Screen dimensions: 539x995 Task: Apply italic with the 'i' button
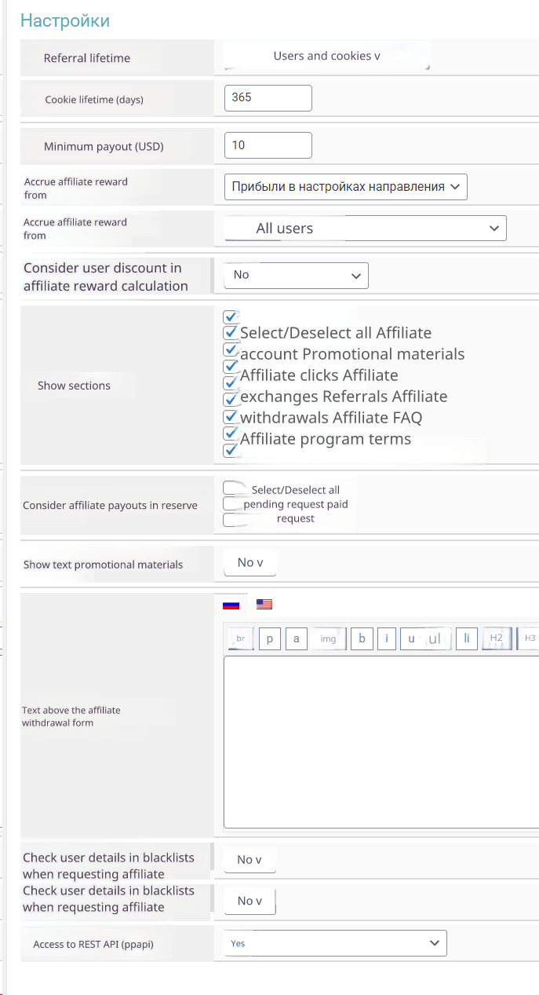coord(386,638)
